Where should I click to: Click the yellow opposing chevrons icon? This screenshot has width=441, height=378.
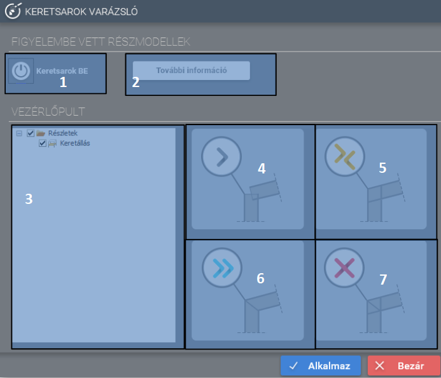345,156
